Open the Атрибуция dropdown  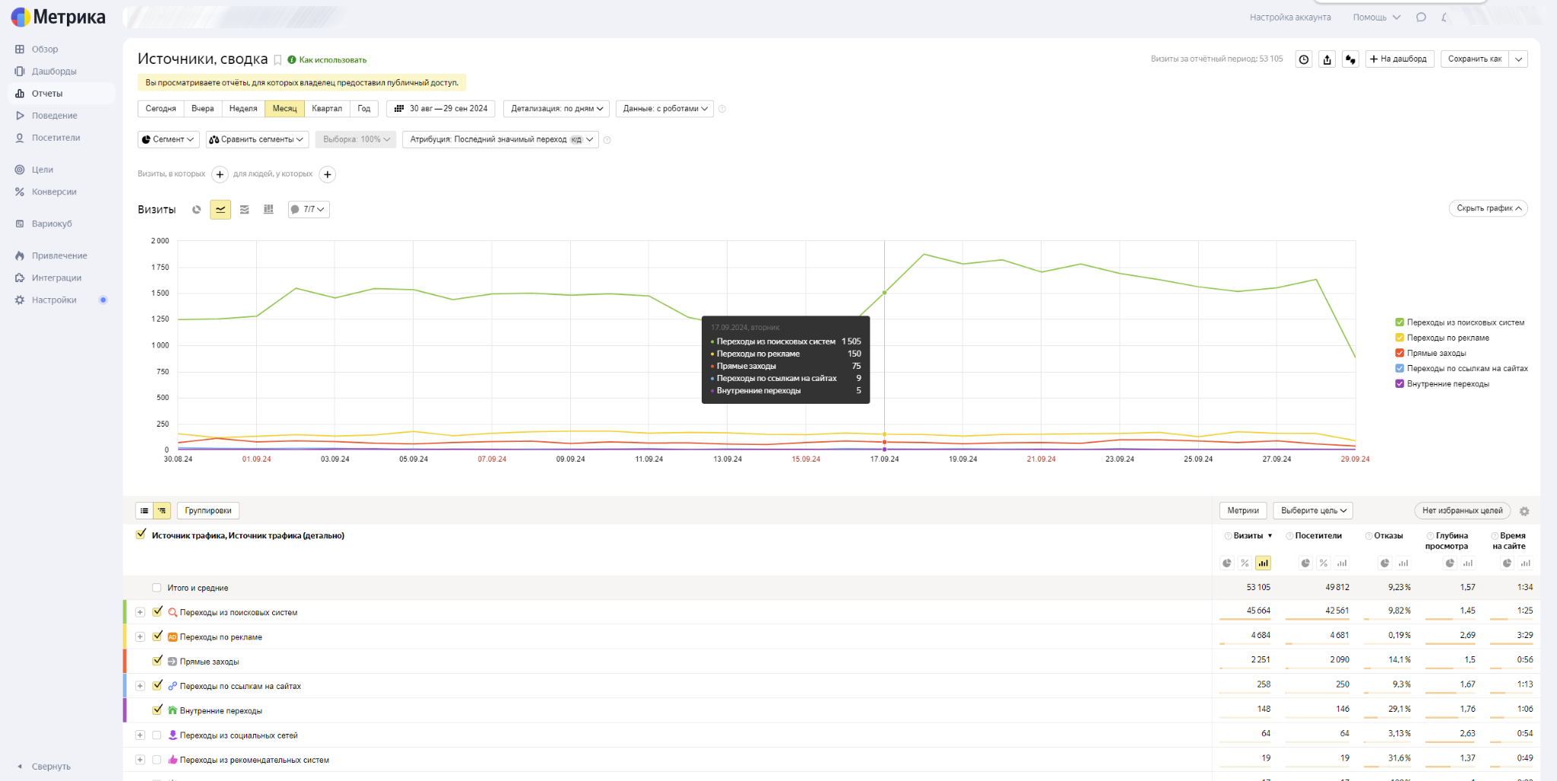(500, 140)
